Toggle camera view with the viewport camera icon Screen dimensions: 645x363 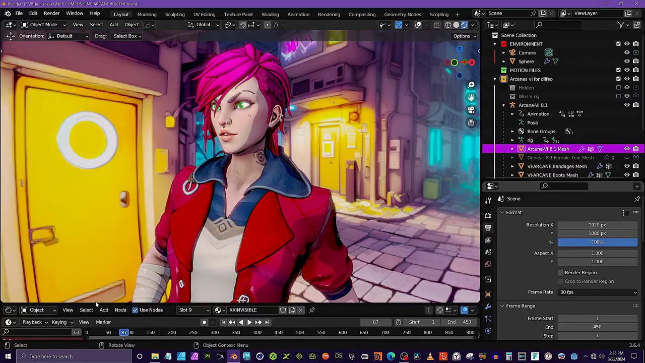[471, 110]
